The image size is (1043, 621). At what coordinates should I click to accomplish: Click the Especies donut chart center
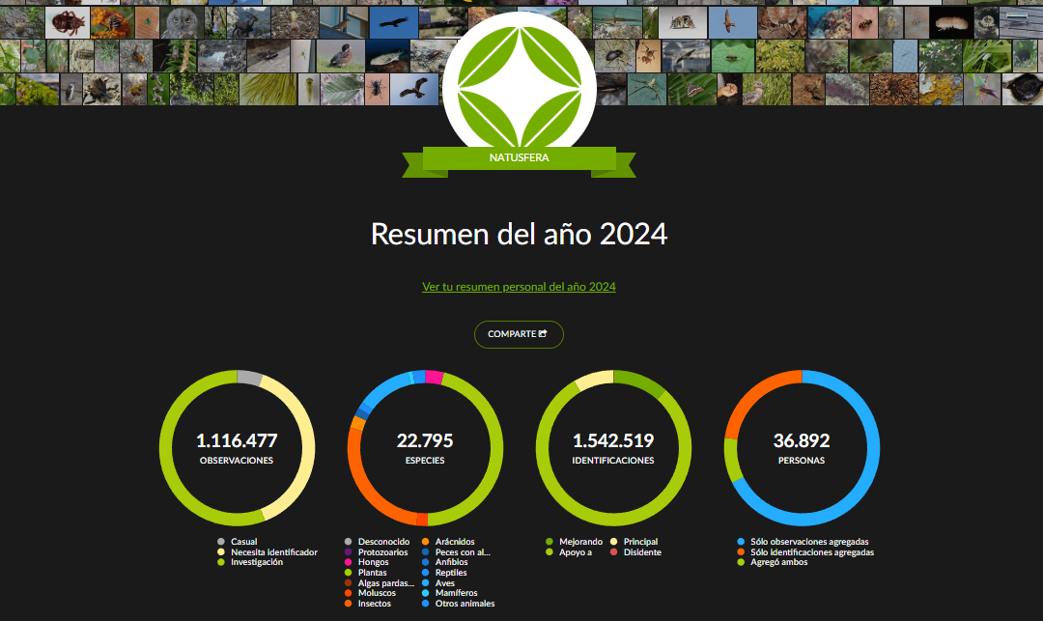(x=425, y=448)
